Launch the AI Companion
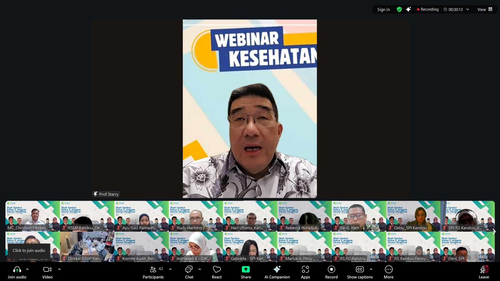Viewport: 500px width, 281px height. click(x=277, y=272)
